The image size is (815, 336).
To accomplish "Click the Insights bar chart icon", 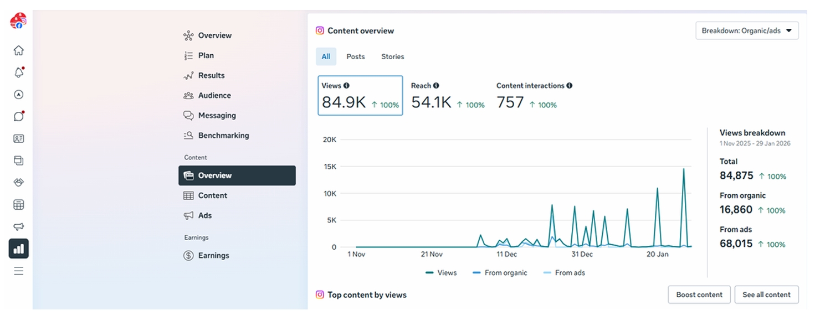I will click(18, 249).
